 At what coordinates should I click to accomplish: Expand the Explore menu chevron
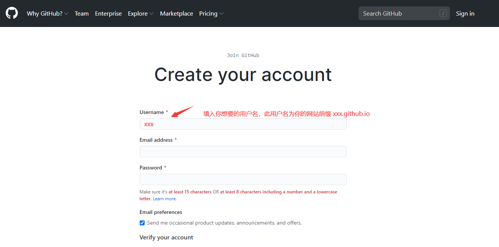[x=151, y=14]
